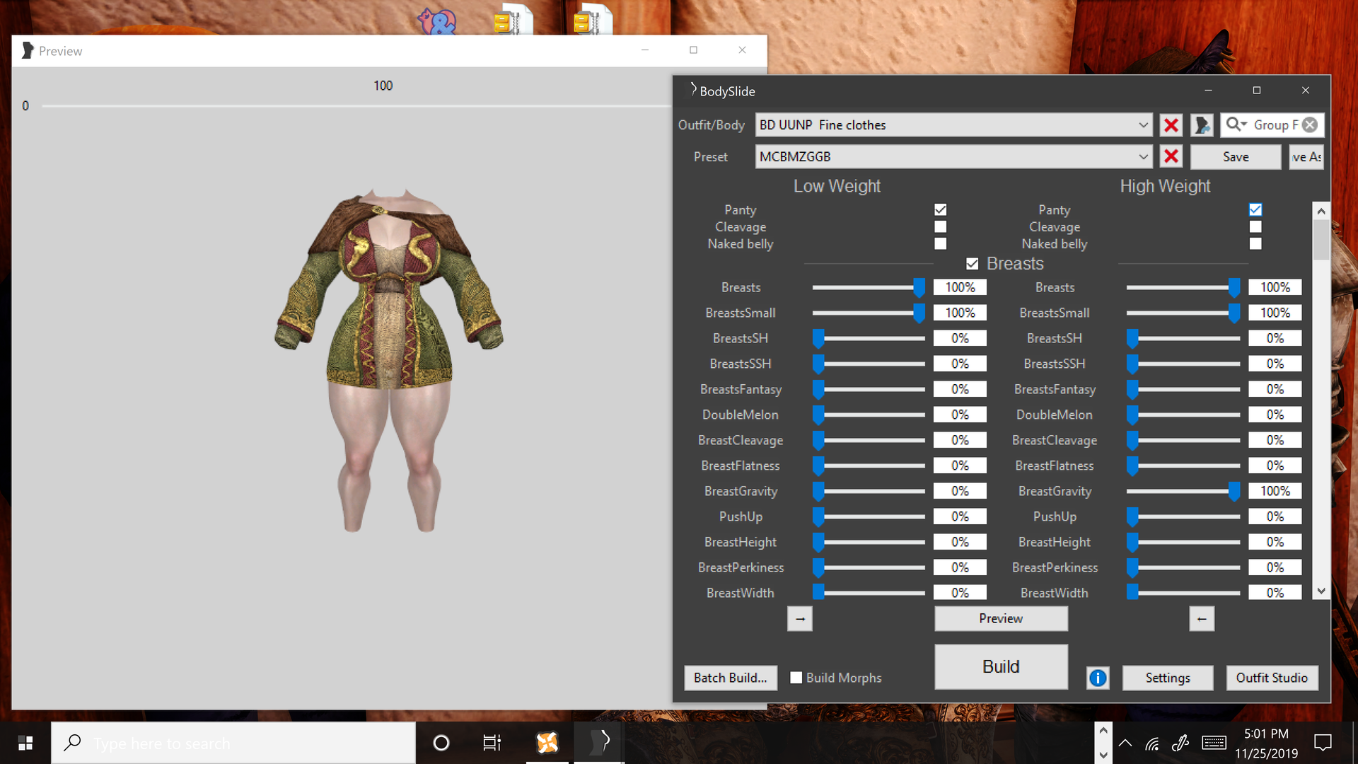Open the Action Center notifications
Screen dimensions: 1358x764
[1323, 743]
